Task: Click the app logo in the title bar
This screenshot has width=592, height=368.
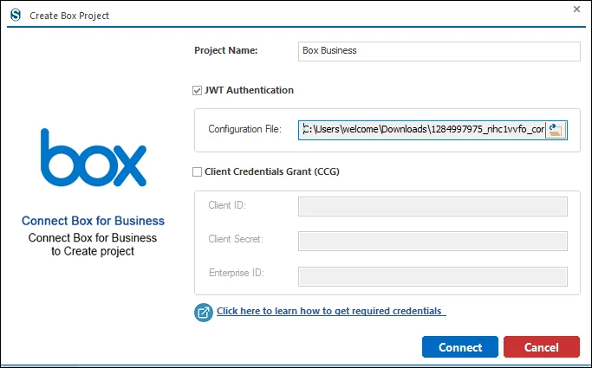Action: point(16,16)
